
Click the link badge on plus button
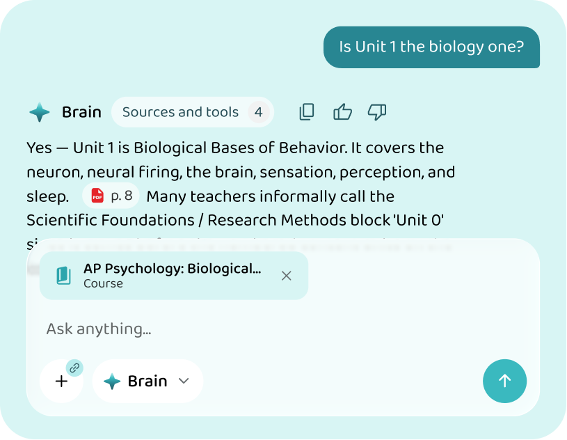[x=74, y=368]
